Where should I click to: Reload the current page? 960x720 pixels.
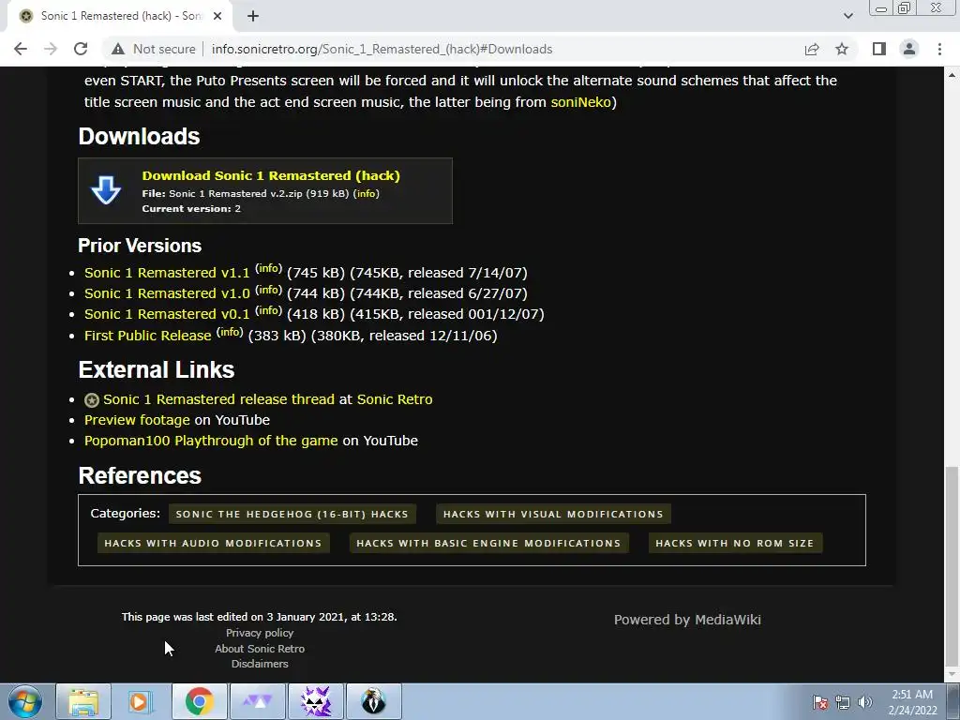click(81, 49)
